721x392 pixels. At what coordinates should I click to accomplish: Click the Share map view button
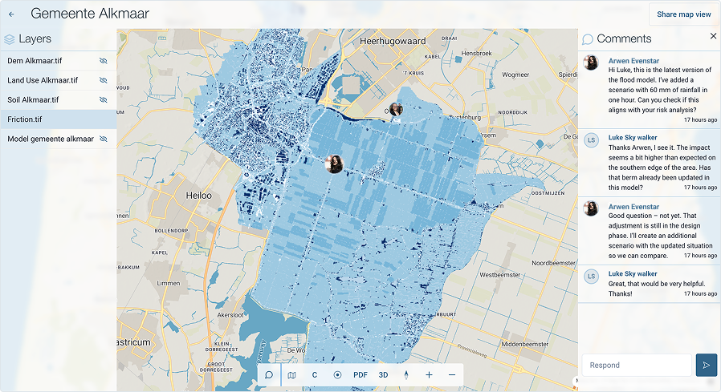[x=683, y=14]
